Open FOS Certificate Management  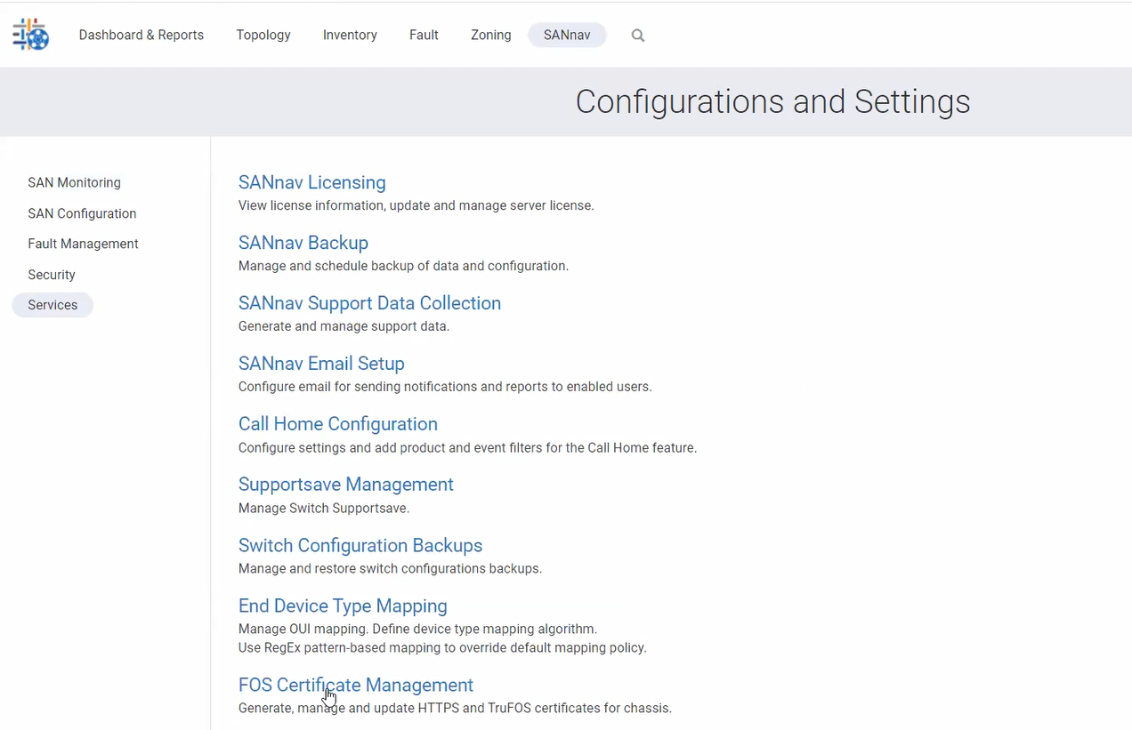[355, 685]
